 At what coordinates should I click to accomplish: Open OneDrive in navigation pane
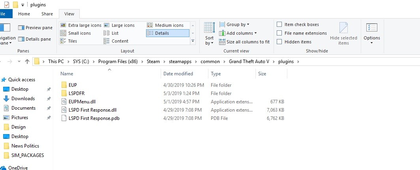[18, 168]
